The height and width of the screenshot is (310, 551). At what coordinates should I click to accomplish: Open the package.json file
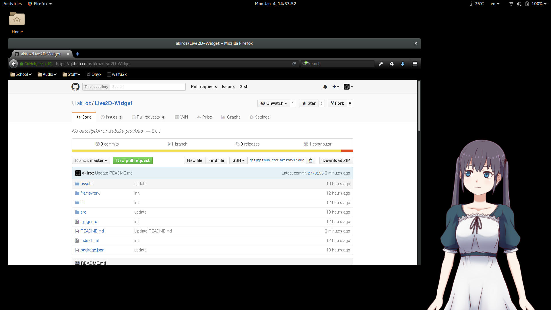(92, 250)
